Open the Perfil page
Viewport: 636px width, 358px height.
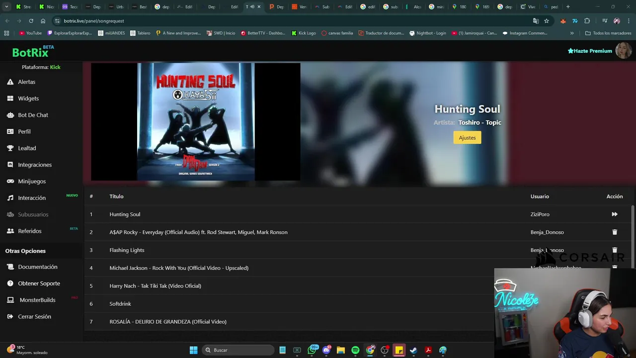(x=24, y=131)
